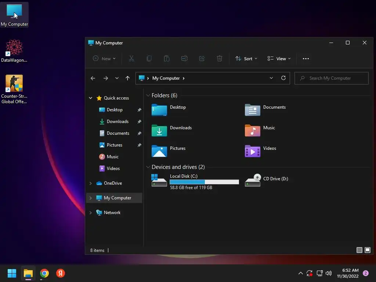Click My Computer breadcrumb in address bar
Viewport: 376px width, 282px height.
tap(166, 78)
